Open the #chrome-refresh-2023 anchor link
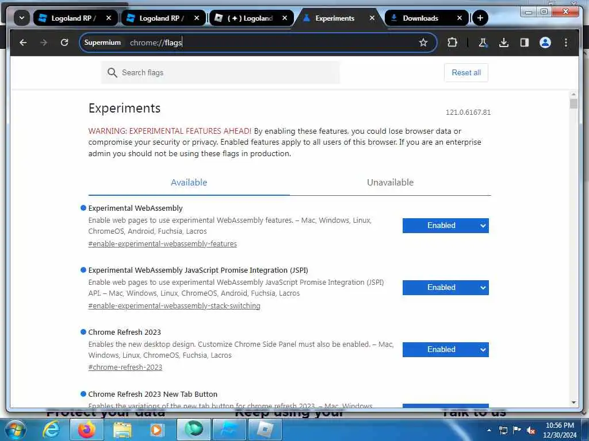 click(125, 367)
